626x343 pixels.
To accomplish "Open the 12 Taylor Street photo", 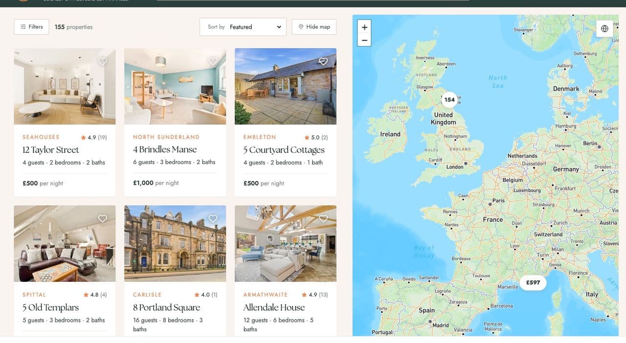I will coord(65,86).
